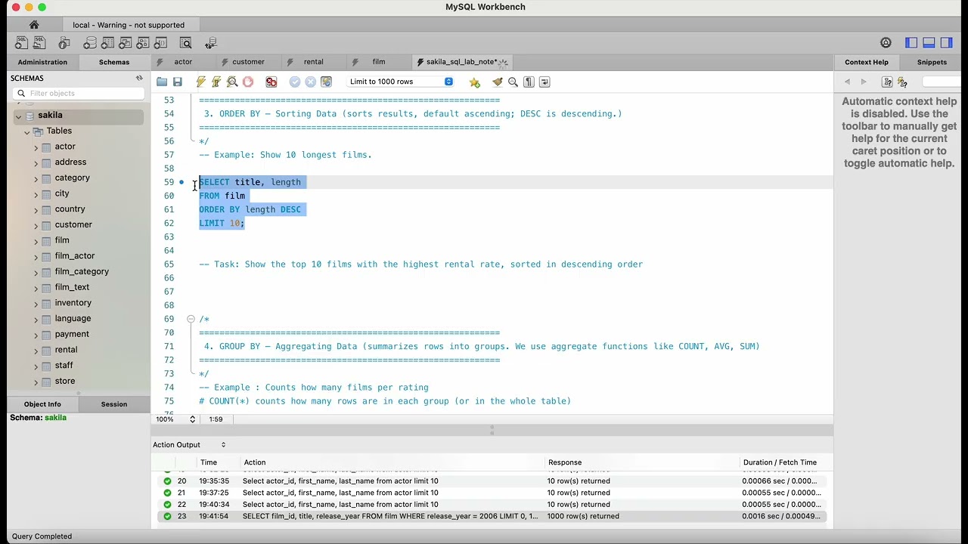Adjust the editor zoom percent stepper
This screenshot has height=544, width=968.
192,419
